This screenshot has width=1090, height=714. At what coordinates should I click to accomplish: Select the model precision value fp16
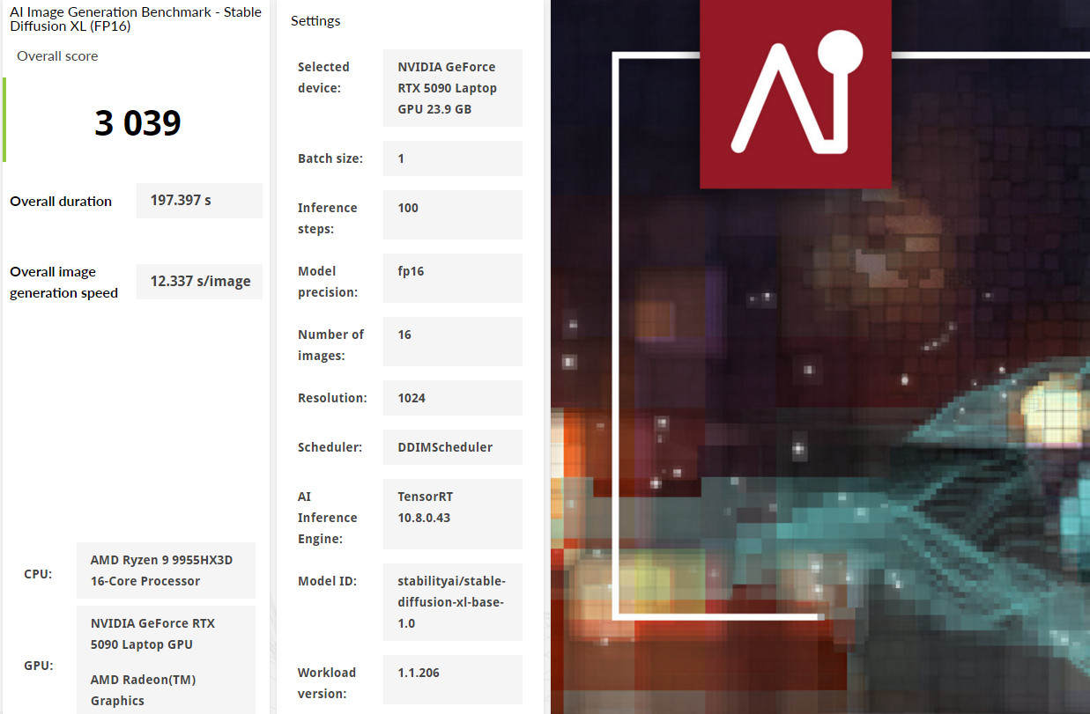[411, 271]
